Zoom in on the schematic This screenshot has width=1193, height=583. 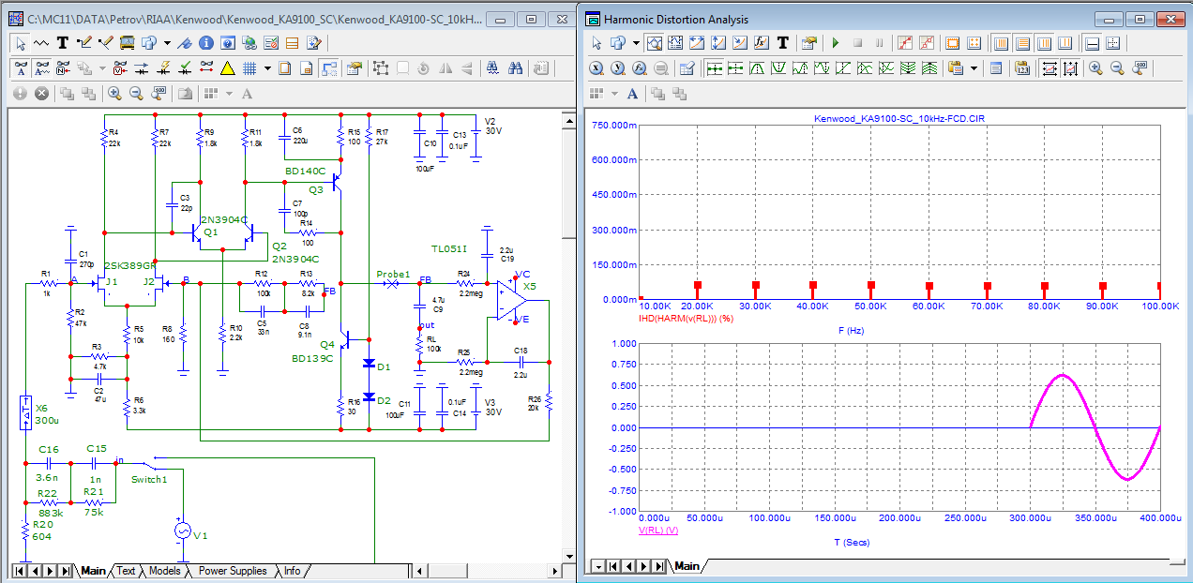114,93
